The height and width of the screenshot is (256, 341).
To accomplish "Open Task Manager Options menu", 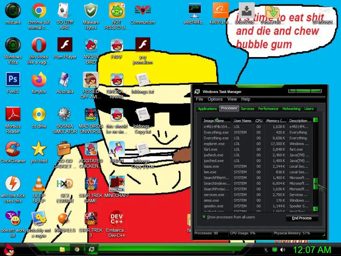I will [x=215, y=99].
